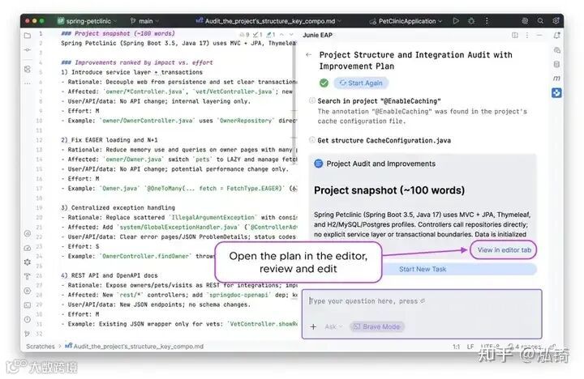The image size is (584, 379).
Task: Click the Project Audit and Improvements heading
Action: (x=380, y=164)
